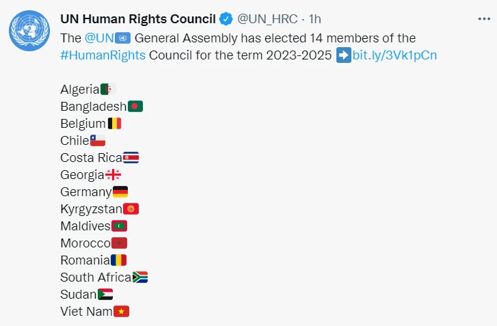Viewport: 497px width, 326px height.
Task: Click the blue verified badge icon
Action: (x=226, y=18)
